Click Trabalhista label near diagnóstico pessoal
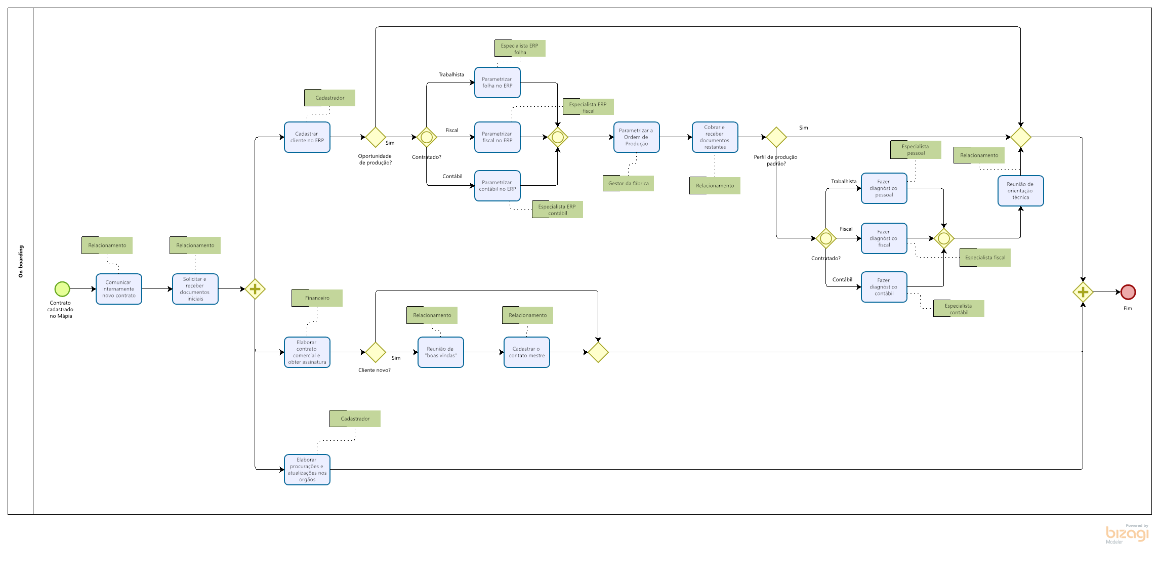This screenshot has width=1160, height=580. pyautogui.click(x=844, y=181)
